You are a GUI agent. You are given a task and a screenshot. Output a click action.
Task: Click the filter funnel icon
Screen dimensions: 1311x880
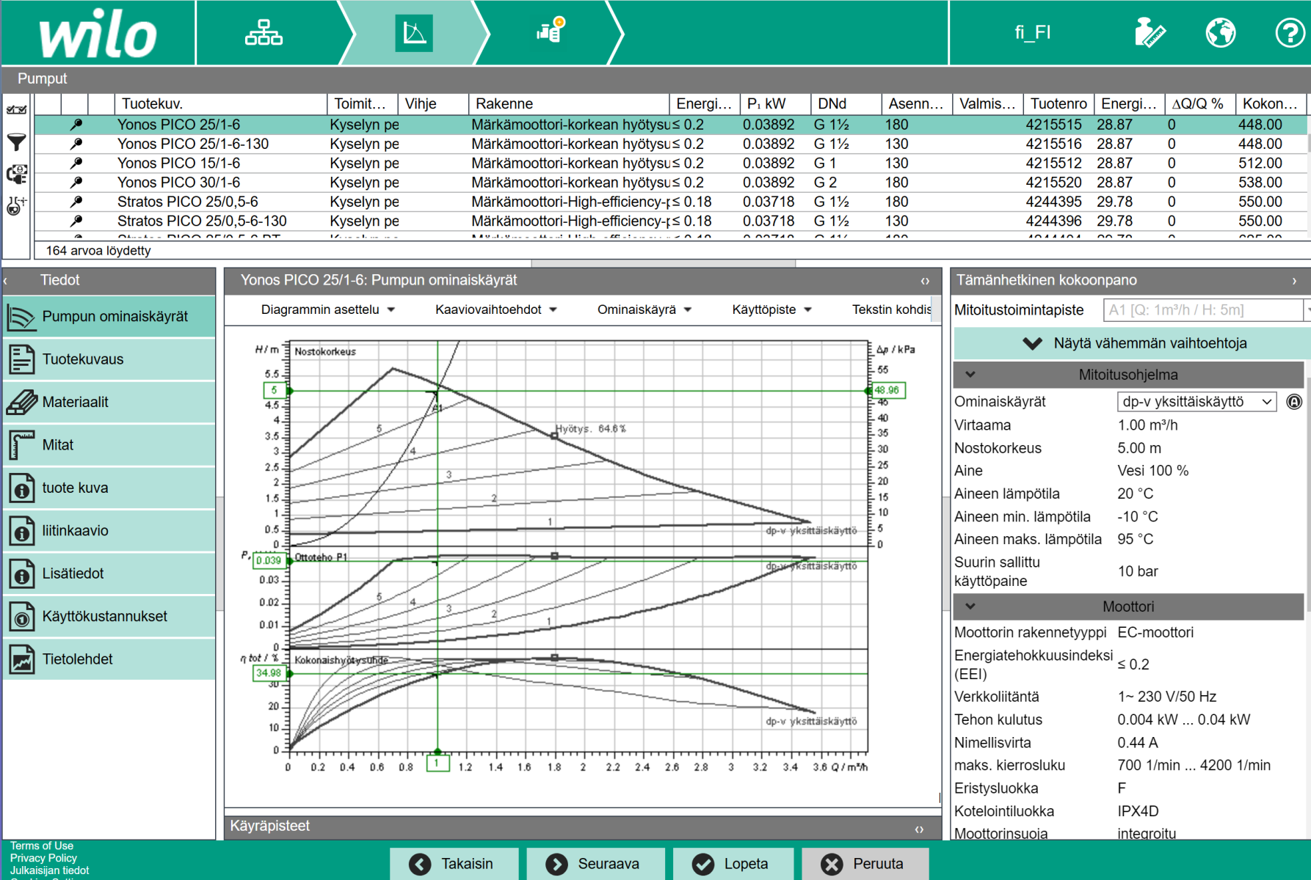[x=16, y=142]
